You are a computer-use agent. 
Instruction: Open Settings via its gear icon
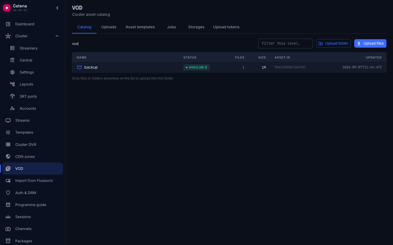point(13,72)
